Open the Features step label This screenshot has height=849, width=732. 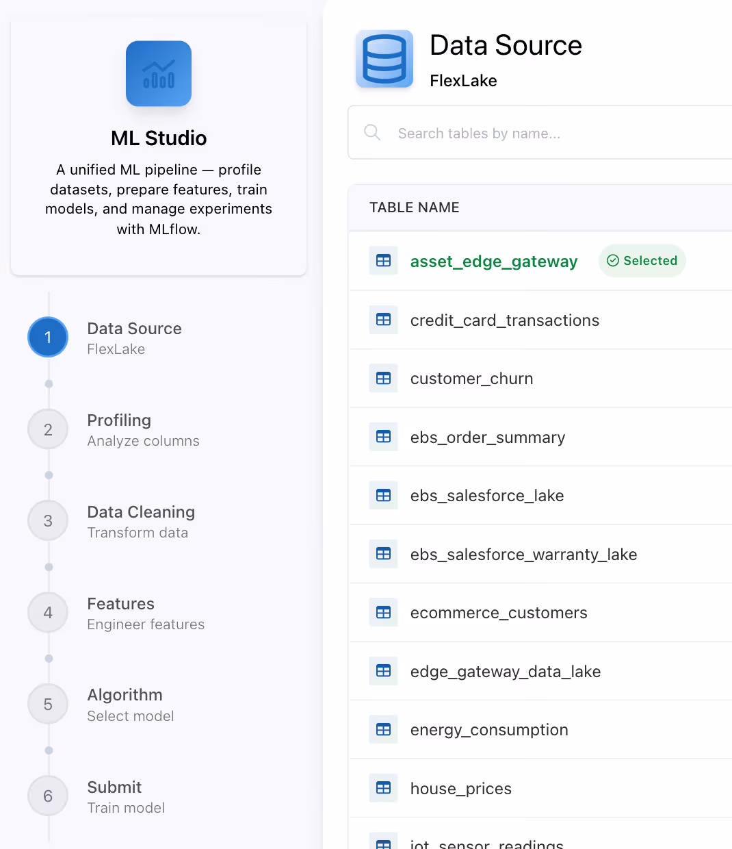click(121, 604)
